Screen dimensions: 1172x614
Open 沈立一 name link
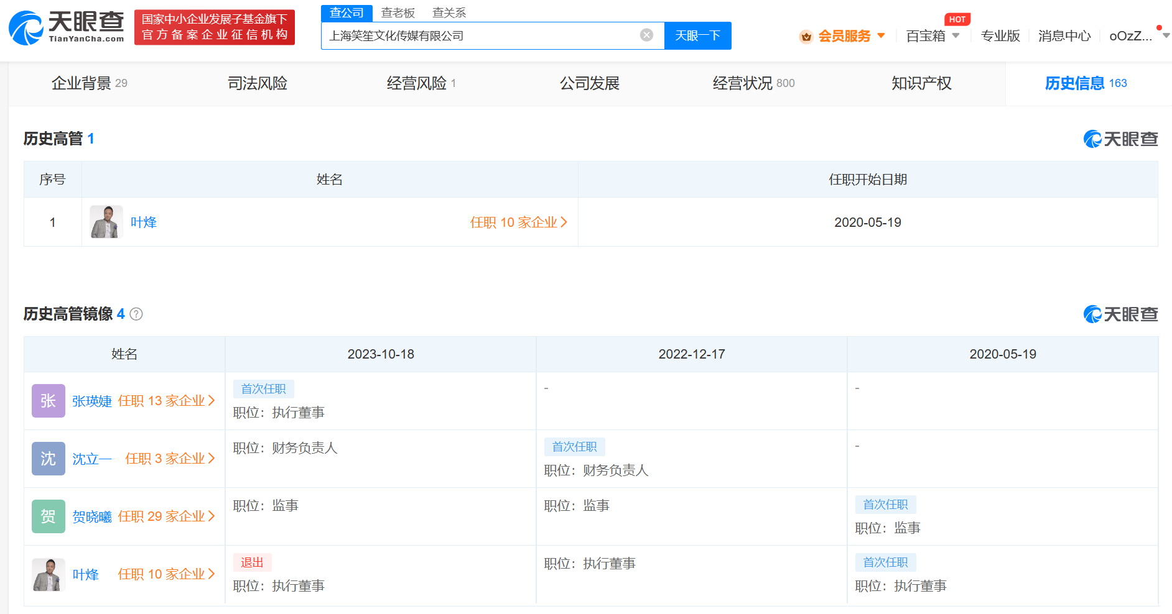[92, 459]
